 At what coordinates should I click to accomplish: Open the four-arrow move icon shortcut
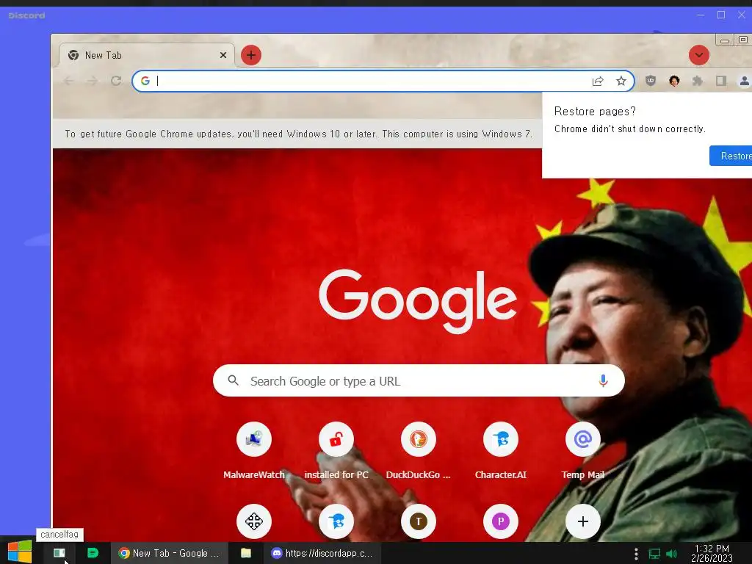(254, 521)
